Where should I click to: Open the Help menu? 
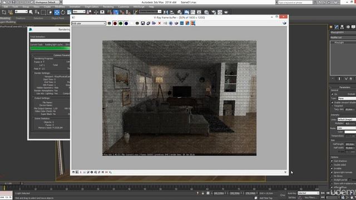(x=151, y=7)
